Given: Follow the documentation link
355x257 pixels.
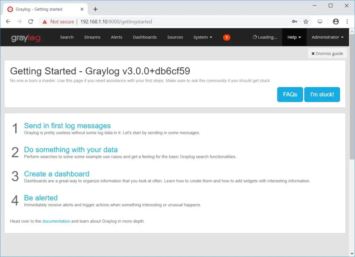Looking at the screenshot, I should (56, 221).
